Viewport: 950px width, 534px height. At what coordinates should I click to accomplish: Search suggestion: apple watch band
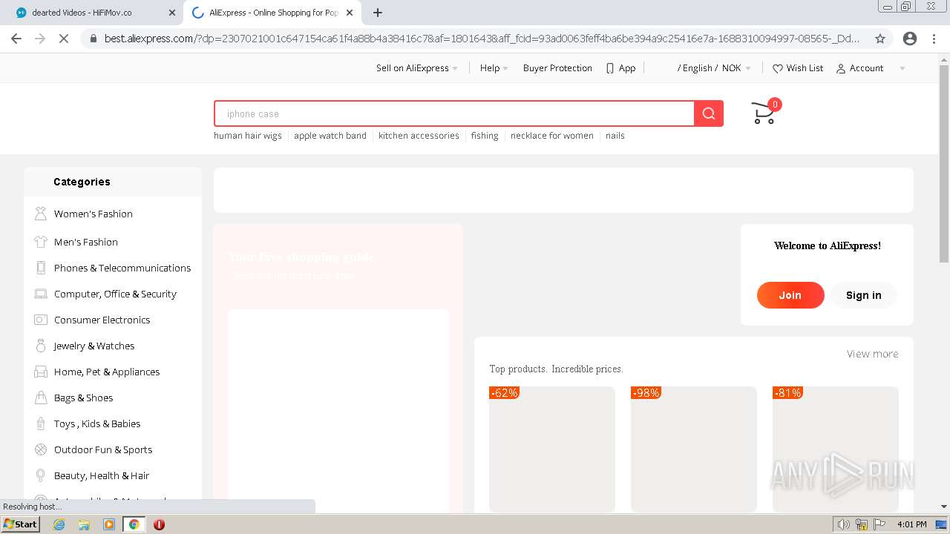click(330, 136)
